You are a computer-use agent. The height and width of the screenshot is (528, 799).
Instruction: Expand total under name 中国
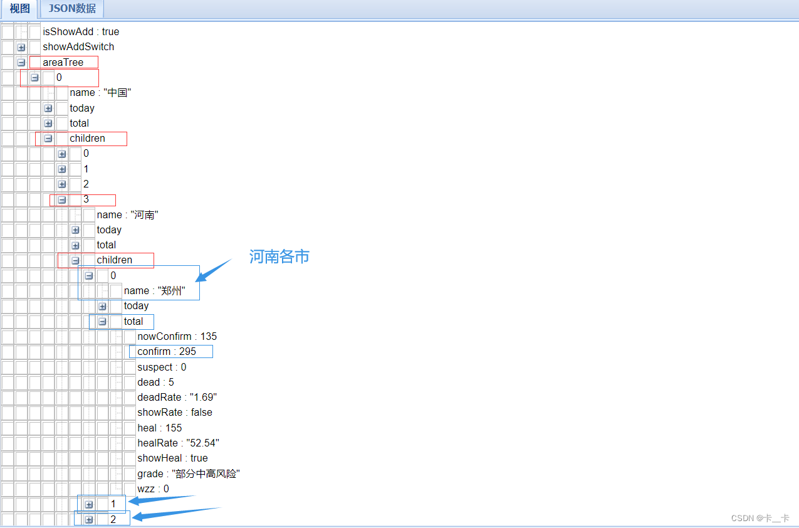[x=48, y=123]
